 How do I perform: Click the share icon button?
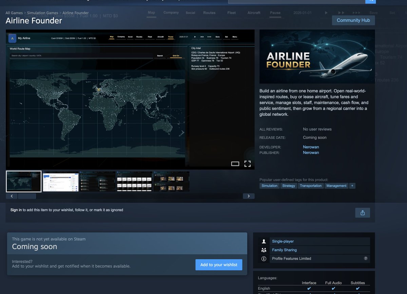pos(363,213)
